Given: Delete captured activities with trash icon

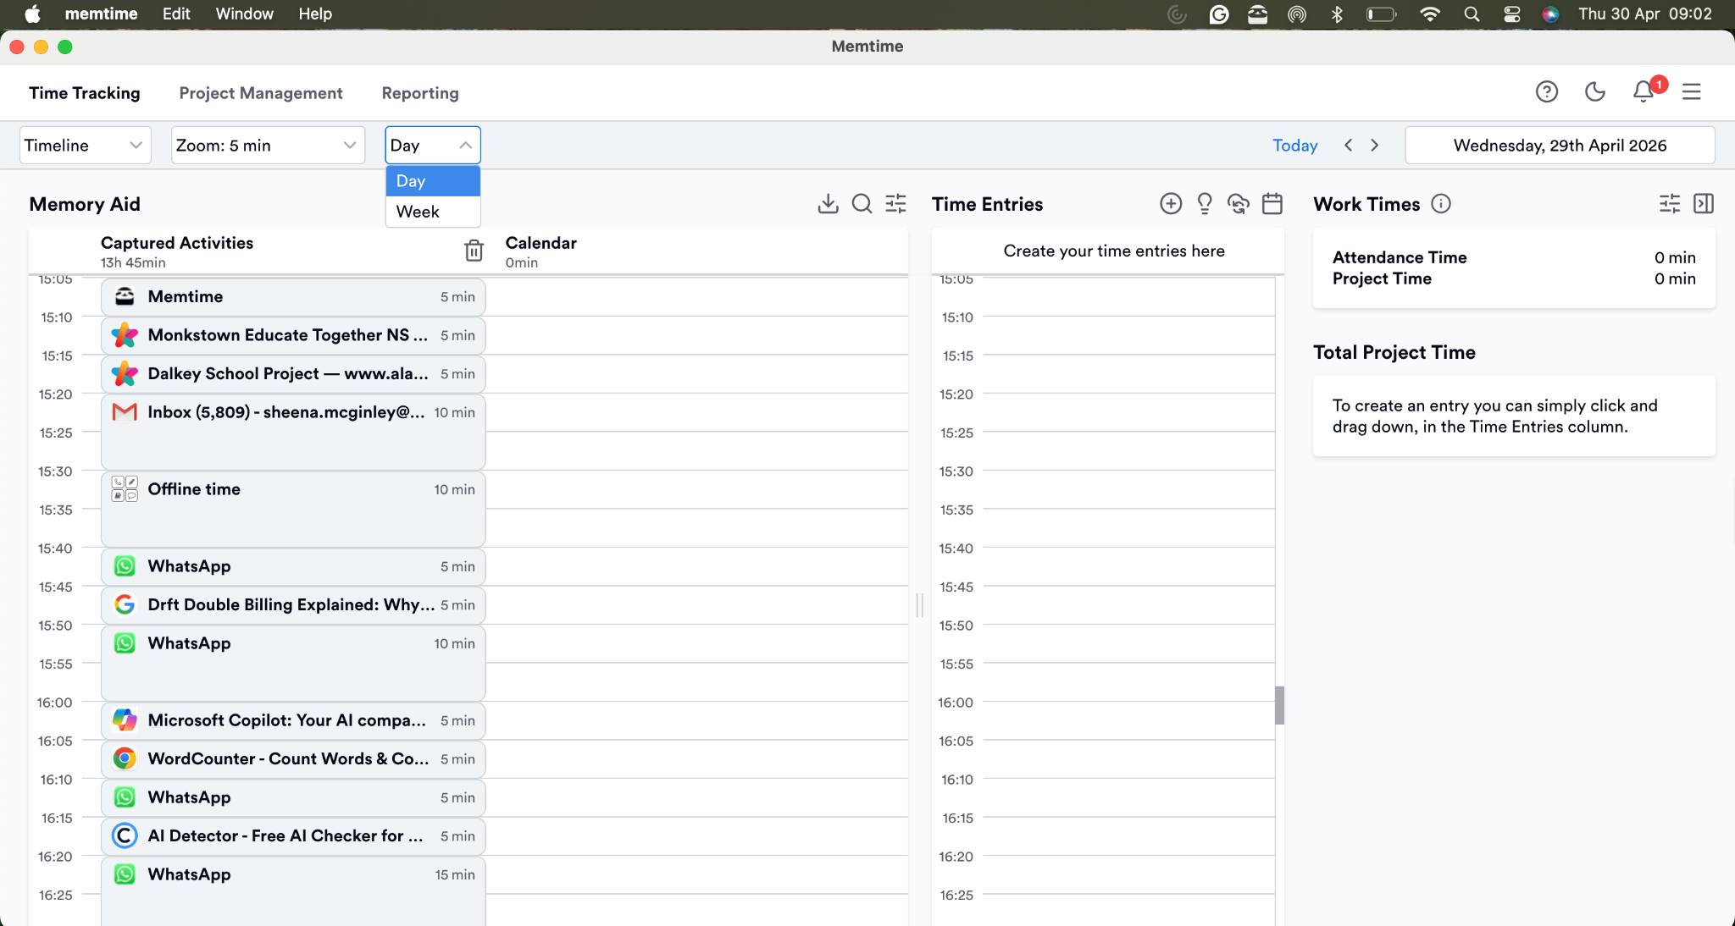Looking at the screenshot, I should coord(474,251).
